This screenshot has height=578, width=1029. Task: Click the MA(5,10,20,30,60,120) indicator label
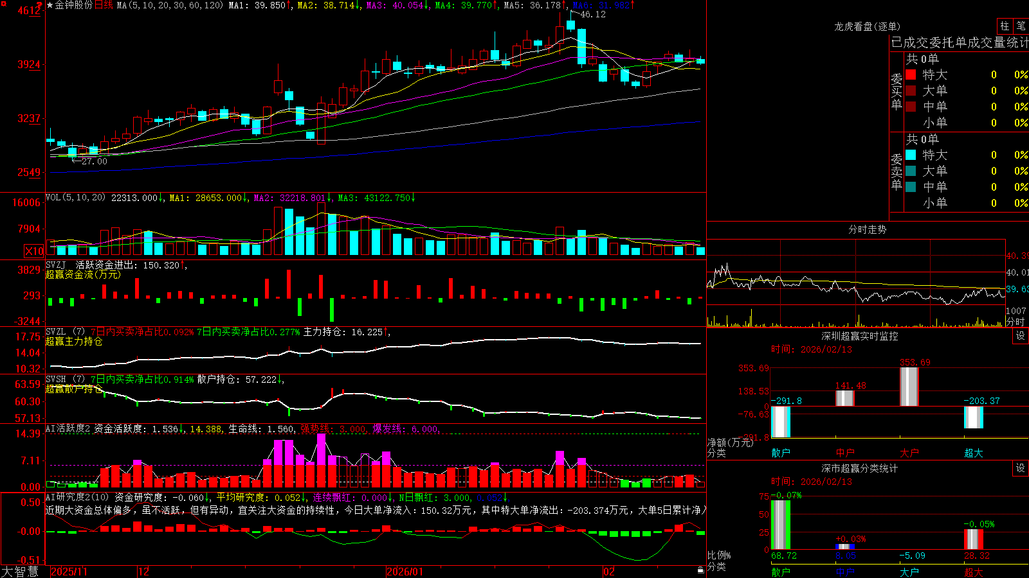[170, 5]
